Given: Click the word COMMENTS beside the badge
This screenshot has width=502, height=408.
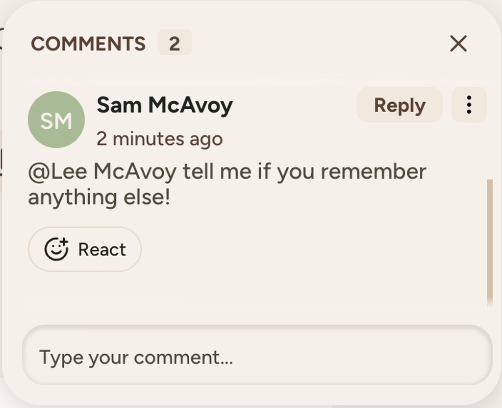Looking at the screenshot, I should pyautogui.click(x=88, y=44).
